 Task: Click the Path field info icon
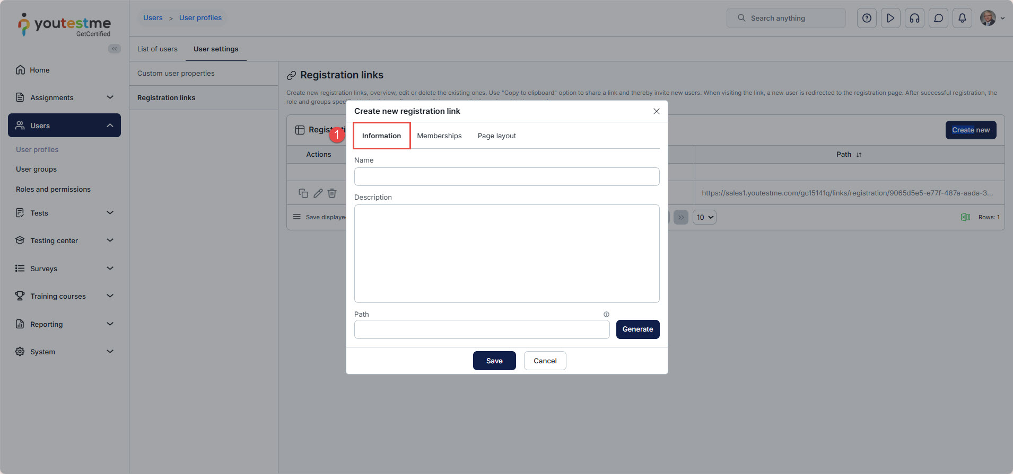tap(606, 314)
